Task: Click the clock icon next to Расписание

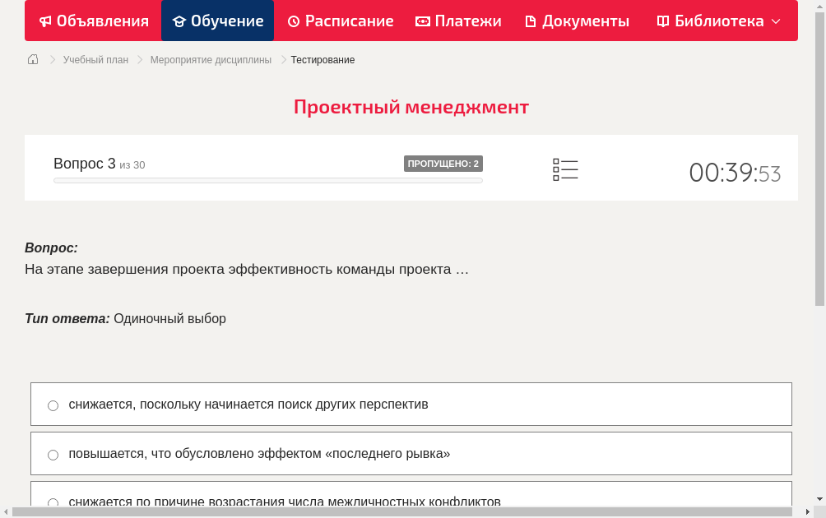Action: [293, 21]
